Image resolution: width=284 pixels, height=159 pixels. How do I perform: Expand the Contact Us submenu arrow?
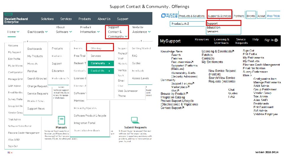tap(109, 71)
